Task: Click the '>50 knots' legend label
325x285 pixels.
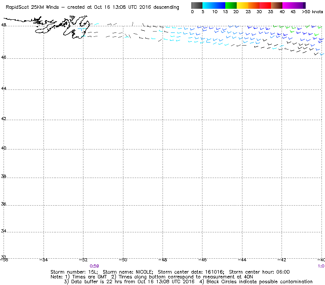Action: point(312,12)
